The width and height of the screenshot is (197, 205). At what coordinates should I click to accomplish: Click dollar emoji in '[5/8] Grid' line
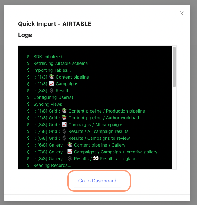click(x=64, y=138)
